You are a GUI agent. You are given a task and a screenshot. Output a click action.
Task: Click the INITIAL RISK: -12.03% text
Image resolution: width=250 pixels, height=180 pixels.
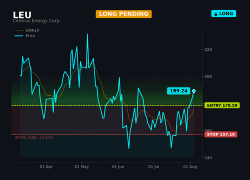pyautogui.click(x=34, y=138)
